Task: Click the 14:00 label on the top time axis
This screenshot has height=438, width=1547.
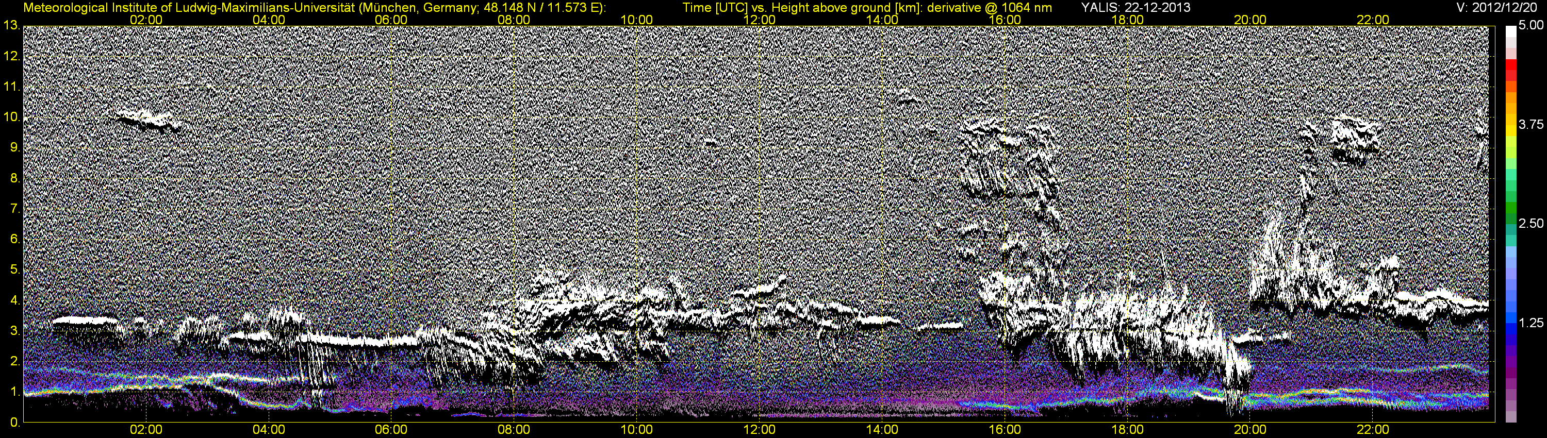Action: [882, 20]
